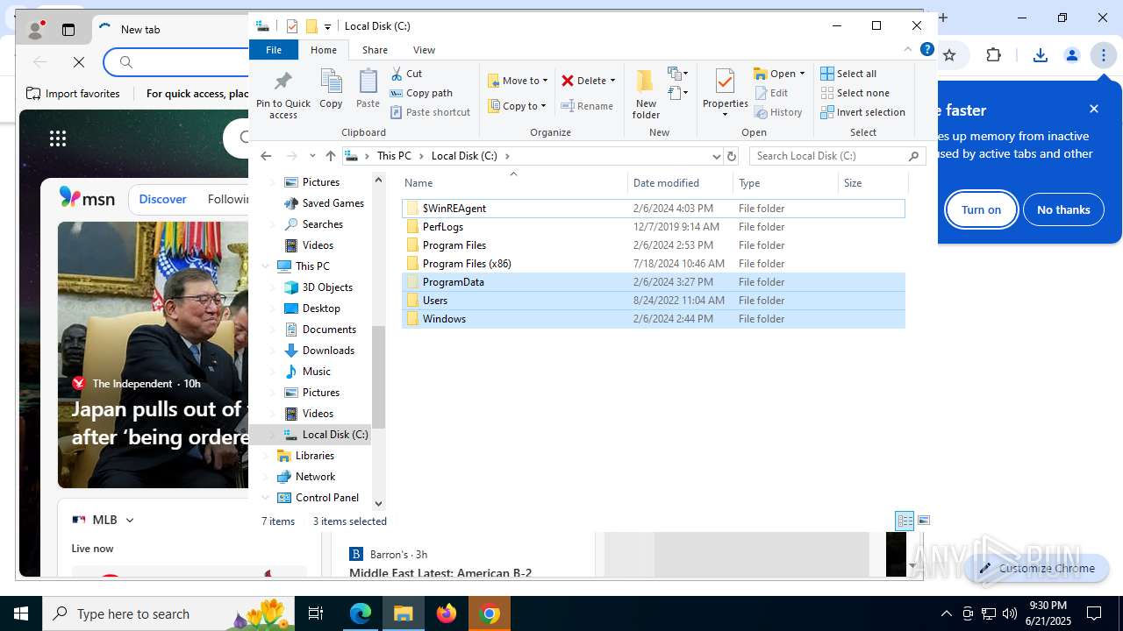Screen dimensions: 1123x631
Task: Click the Paste ribbon icon
Action: coord(368,89)
